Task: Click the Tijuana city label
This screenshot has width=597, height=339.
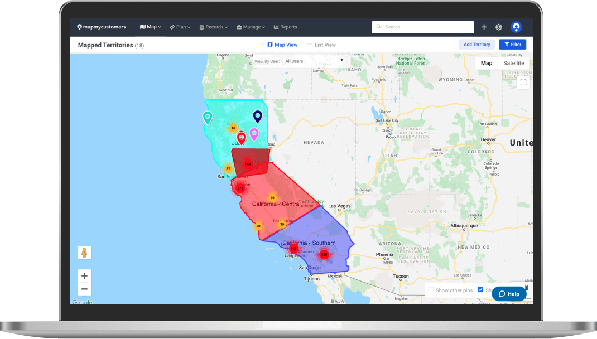Action: pyautogui.click(x=311, y=279)
